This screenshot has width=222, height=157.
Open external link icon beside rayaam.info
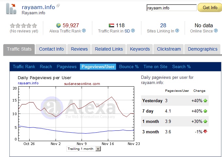[58, 6]
